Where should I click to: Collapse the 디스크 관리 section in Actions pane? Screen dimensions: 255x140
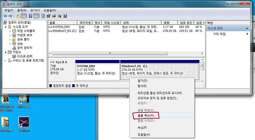tap(247, 28)
